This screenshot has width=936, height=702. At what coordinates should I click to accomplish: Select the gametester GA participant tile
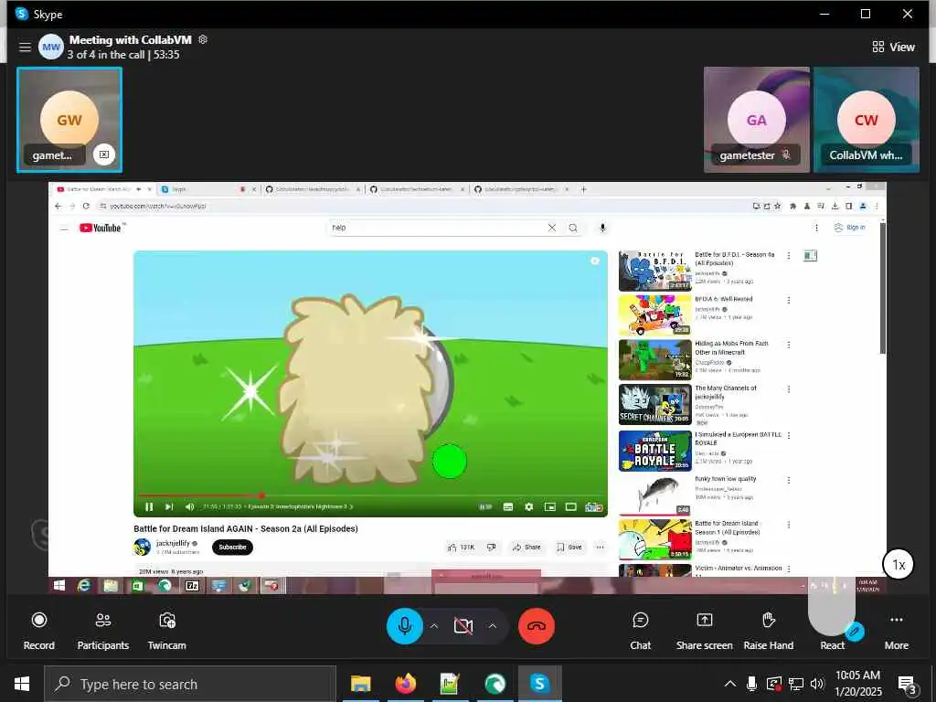756,120
